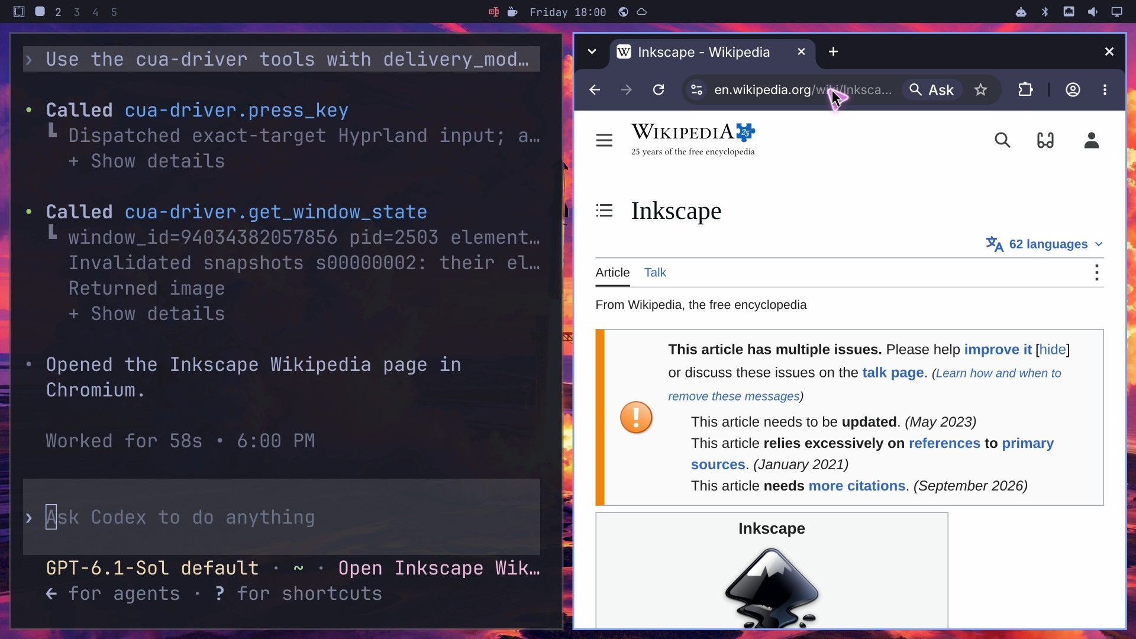Open the browser extensions puzzle icon
Viewport: 1136px width, 639px height.
tap(1025, 90)
